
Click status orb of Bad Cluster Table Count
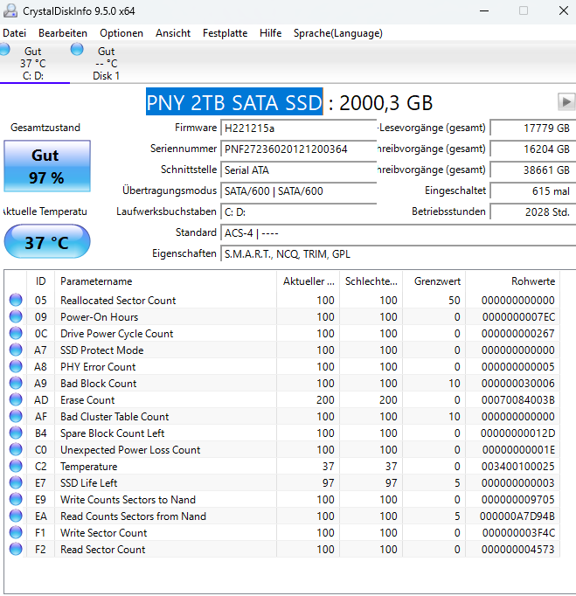(x=16, y=416)
